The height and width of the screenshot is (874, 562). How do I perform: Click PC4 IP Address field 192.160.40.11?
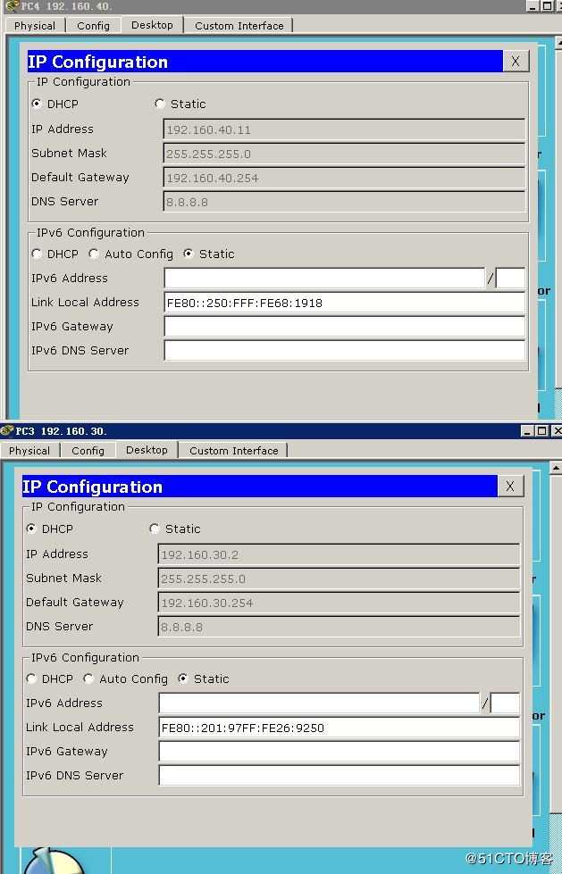coord(344,129)
